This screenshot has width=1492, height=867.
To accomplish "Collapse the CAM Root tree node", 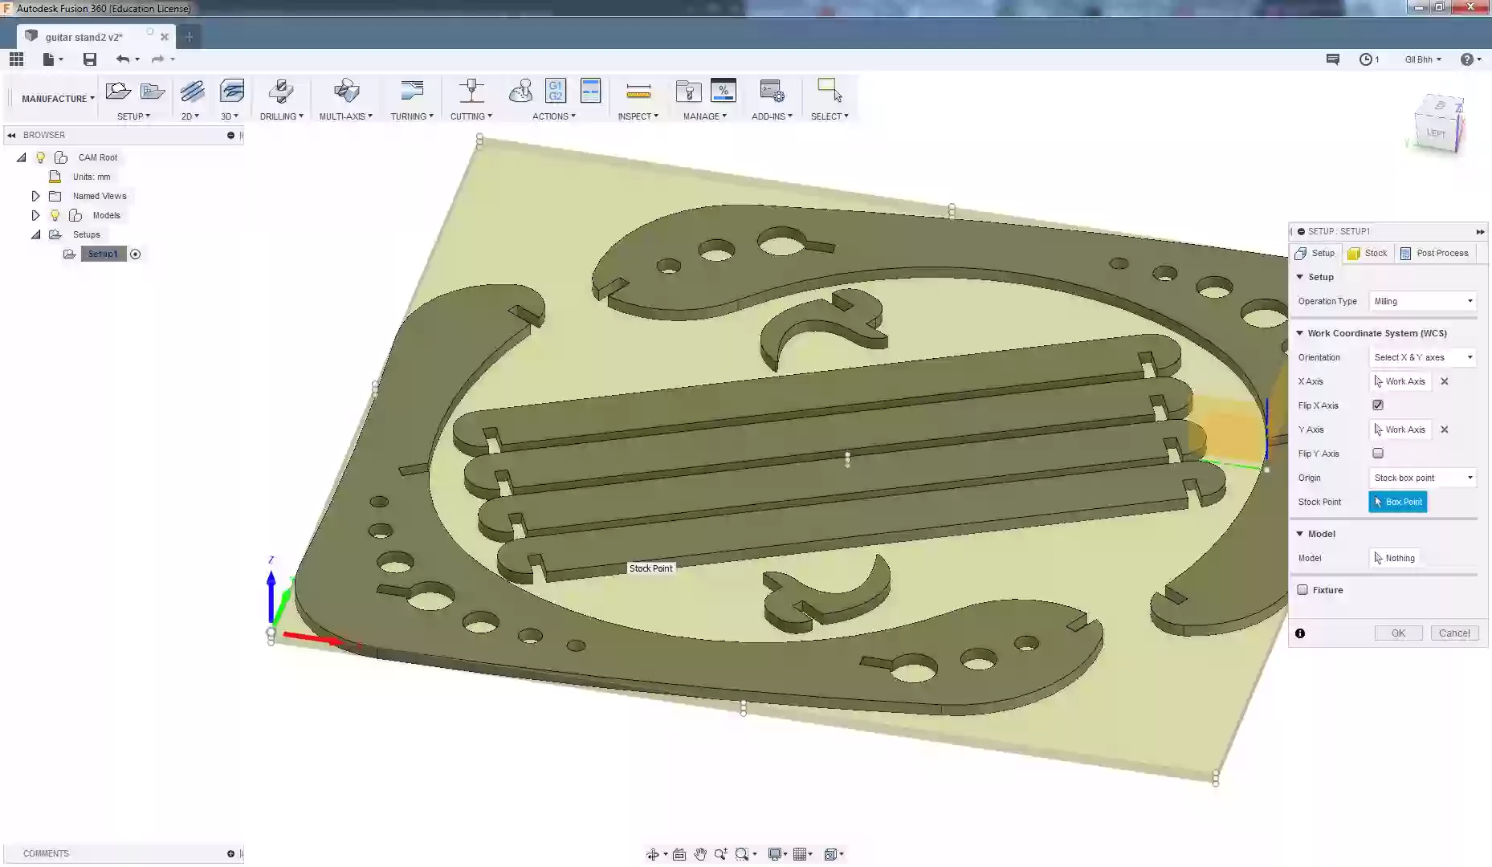I will click(x=22, y=157).
